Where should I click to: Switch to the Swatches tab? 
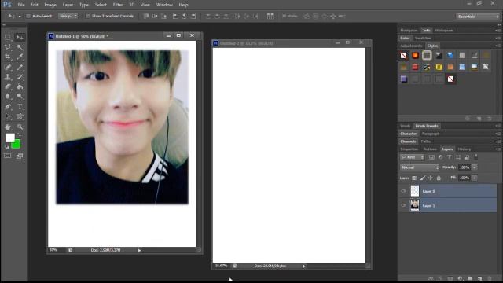423,39
